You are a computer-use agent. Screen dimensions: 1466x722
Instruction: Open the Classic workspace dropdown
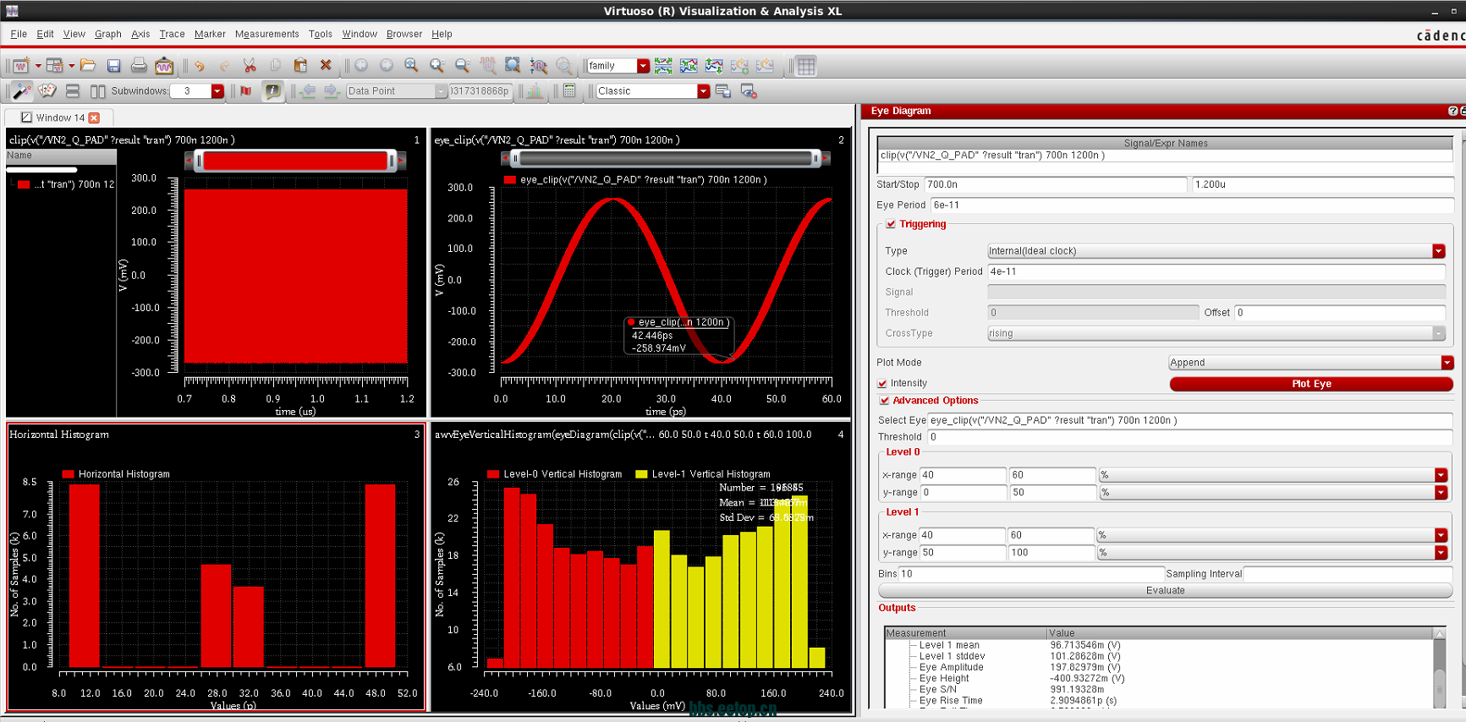click(703, 90)
